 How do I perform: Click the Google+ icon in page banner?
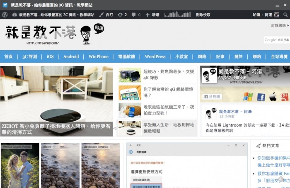click(x=284, y=97)
